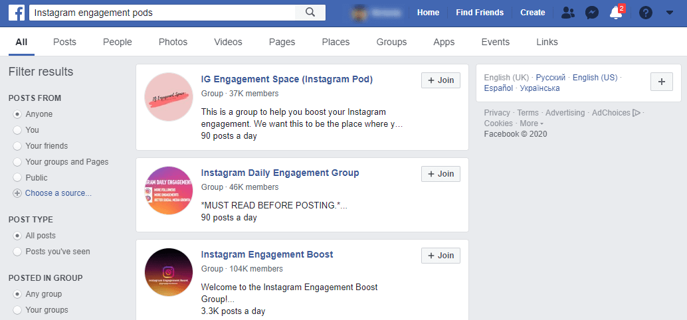Open the Quick Help question icon

point(645,13)
